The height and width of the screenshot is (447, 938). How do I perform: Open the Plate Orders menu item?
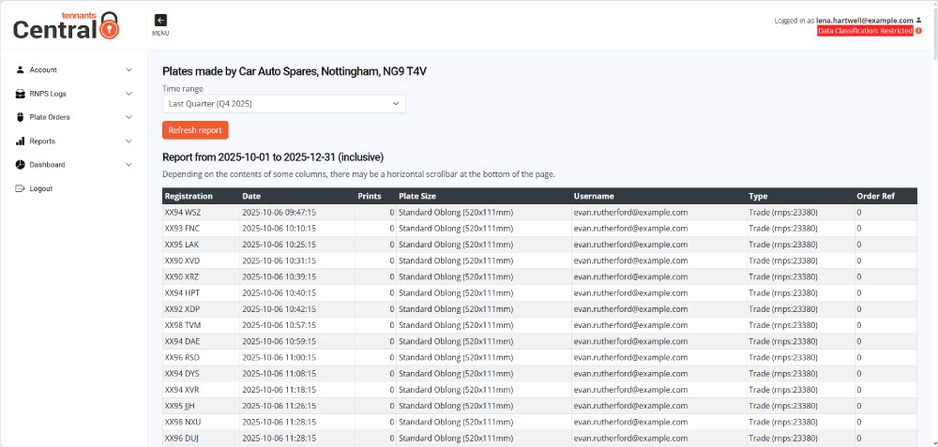pyautogui.click(x=73, y=117)
